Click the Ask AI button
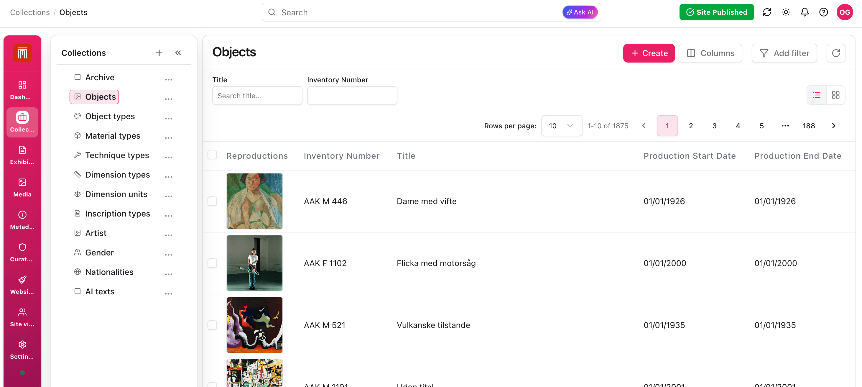 coord(580,12)
